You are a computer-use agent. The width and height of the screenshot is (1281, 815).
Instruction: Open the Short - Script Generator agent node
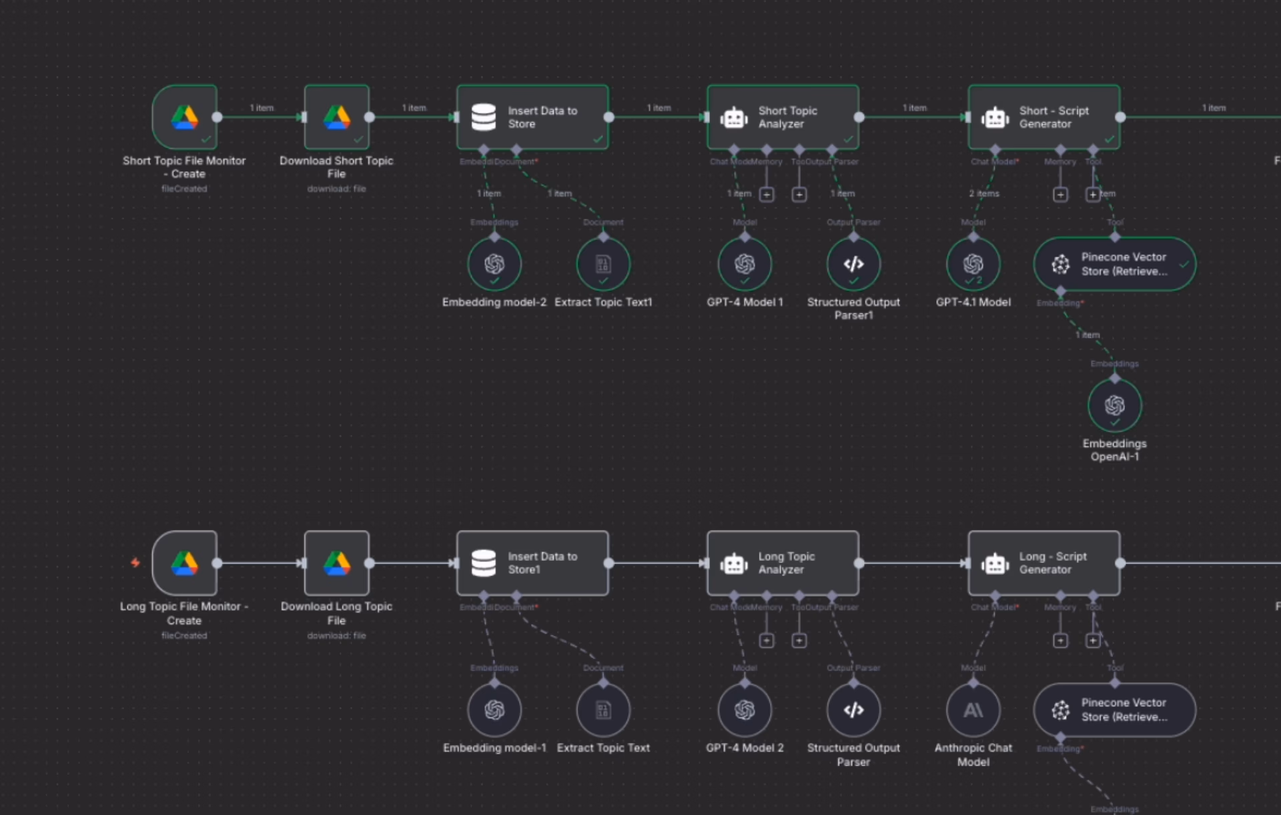[1043, 117]
